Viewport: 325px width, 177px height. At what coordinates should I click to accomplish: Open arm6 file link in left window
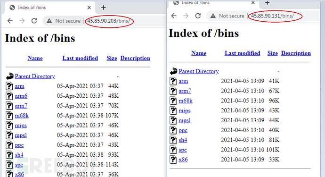pos(21,96)
